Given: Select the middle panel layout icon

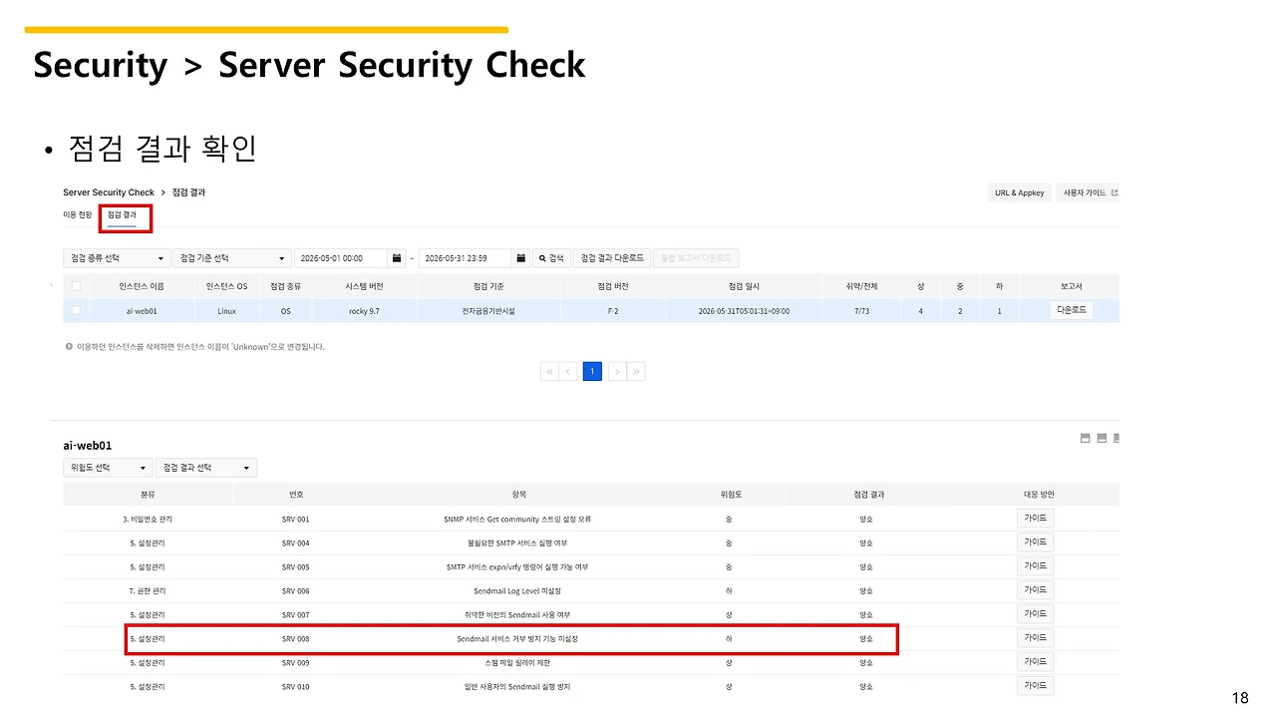Looking at the screenshot, I should [x=1102, y=438].
